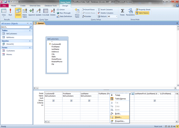
Task: Close the Query1 object window
Action: point(177,23)
